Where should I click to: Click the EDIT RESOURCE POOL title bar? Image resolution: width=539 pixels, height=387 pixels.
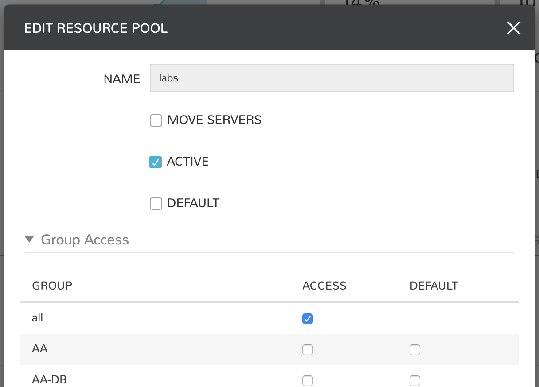pos(96,28)
